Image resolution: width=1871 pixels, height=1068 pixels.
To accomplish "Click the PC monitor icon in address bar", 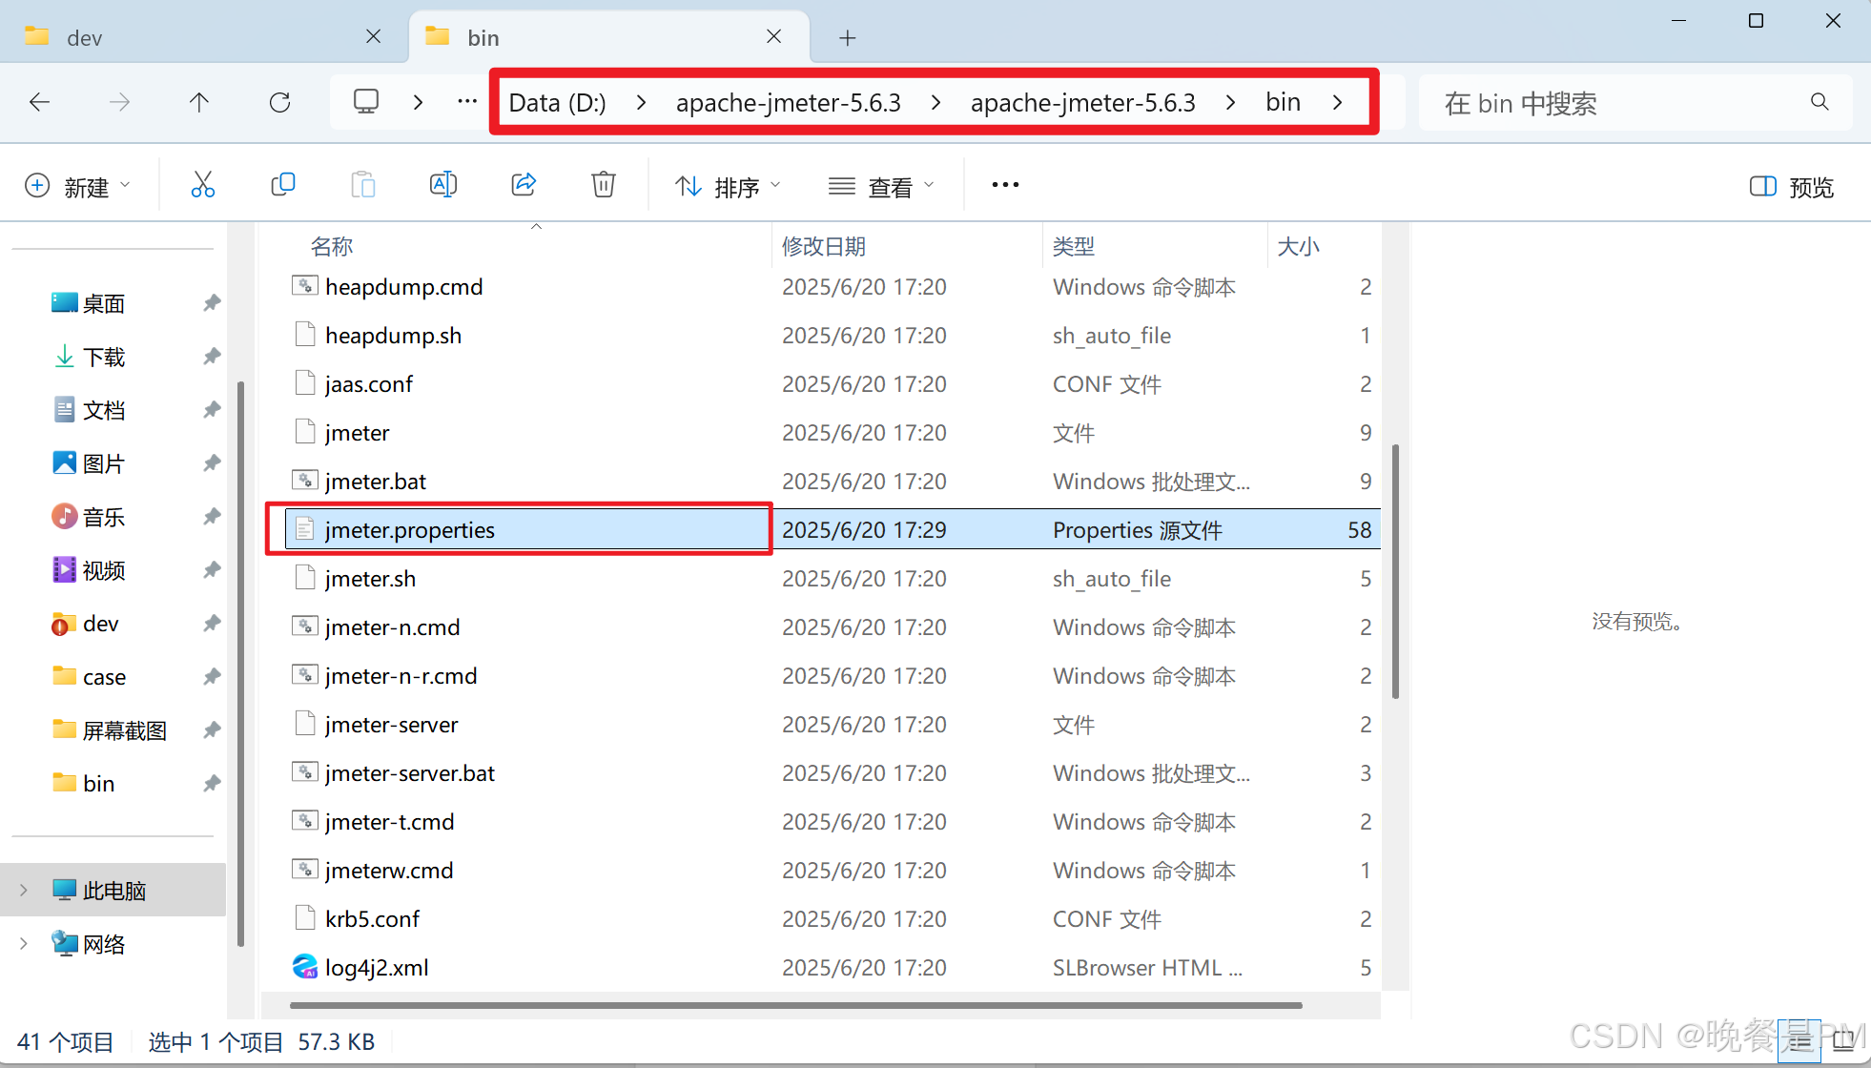I will pos(366,101).
